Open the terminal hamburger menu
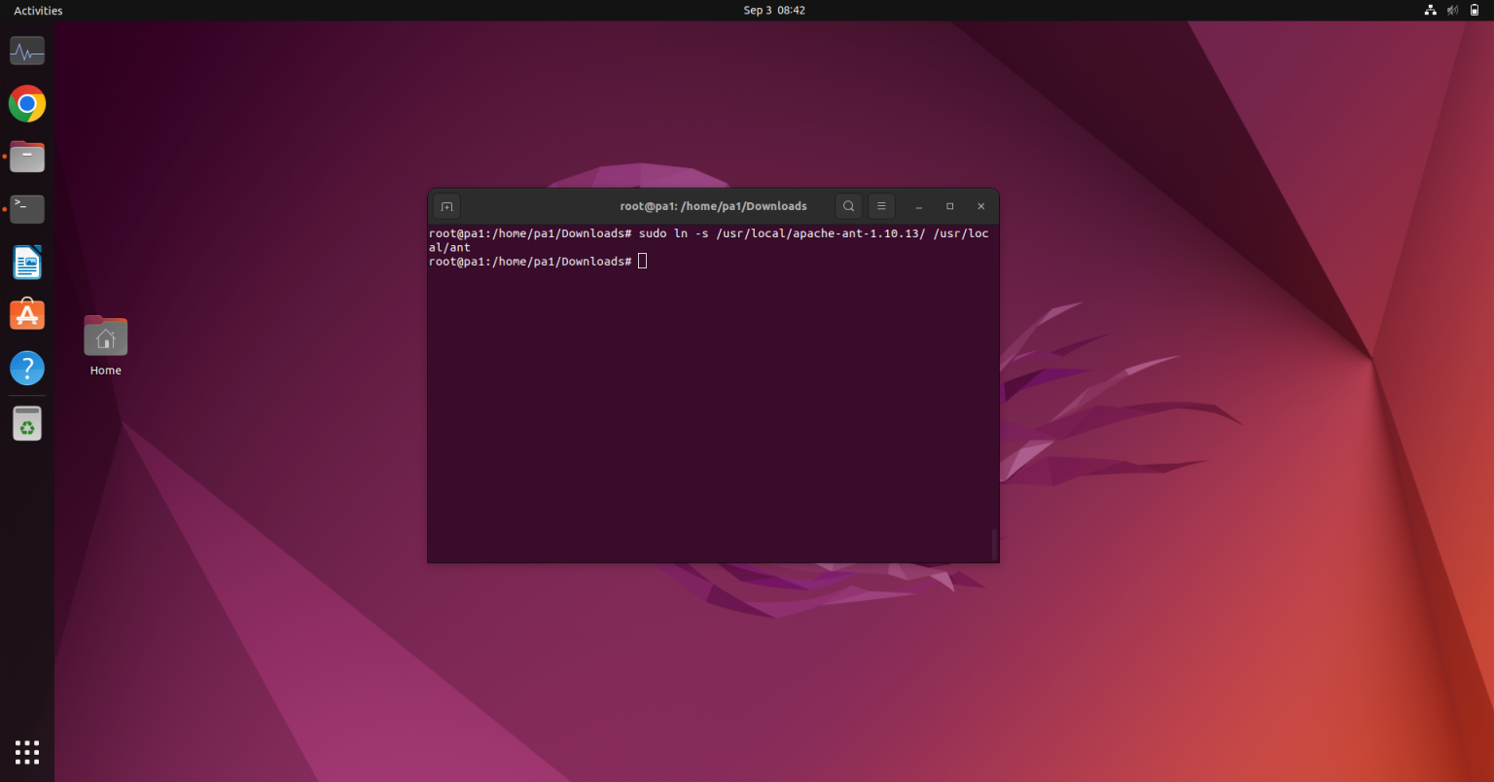Screen dimensions: 1494x782 pyautogui.click(x=881, y=206)
